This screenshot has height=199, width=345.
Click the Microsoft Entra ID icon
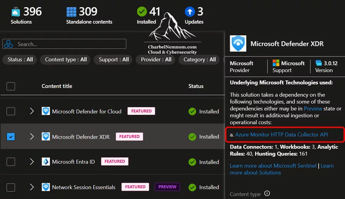[46, 161]
